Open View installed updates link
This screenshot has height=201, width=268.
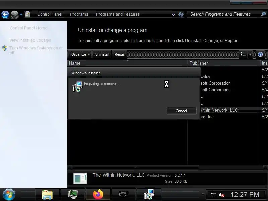30,40
